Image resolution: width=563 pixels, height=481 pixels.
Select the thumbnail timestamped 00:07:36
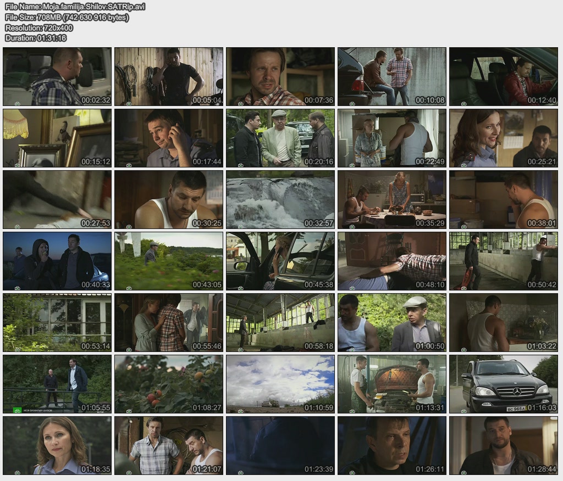click(280, 76)
